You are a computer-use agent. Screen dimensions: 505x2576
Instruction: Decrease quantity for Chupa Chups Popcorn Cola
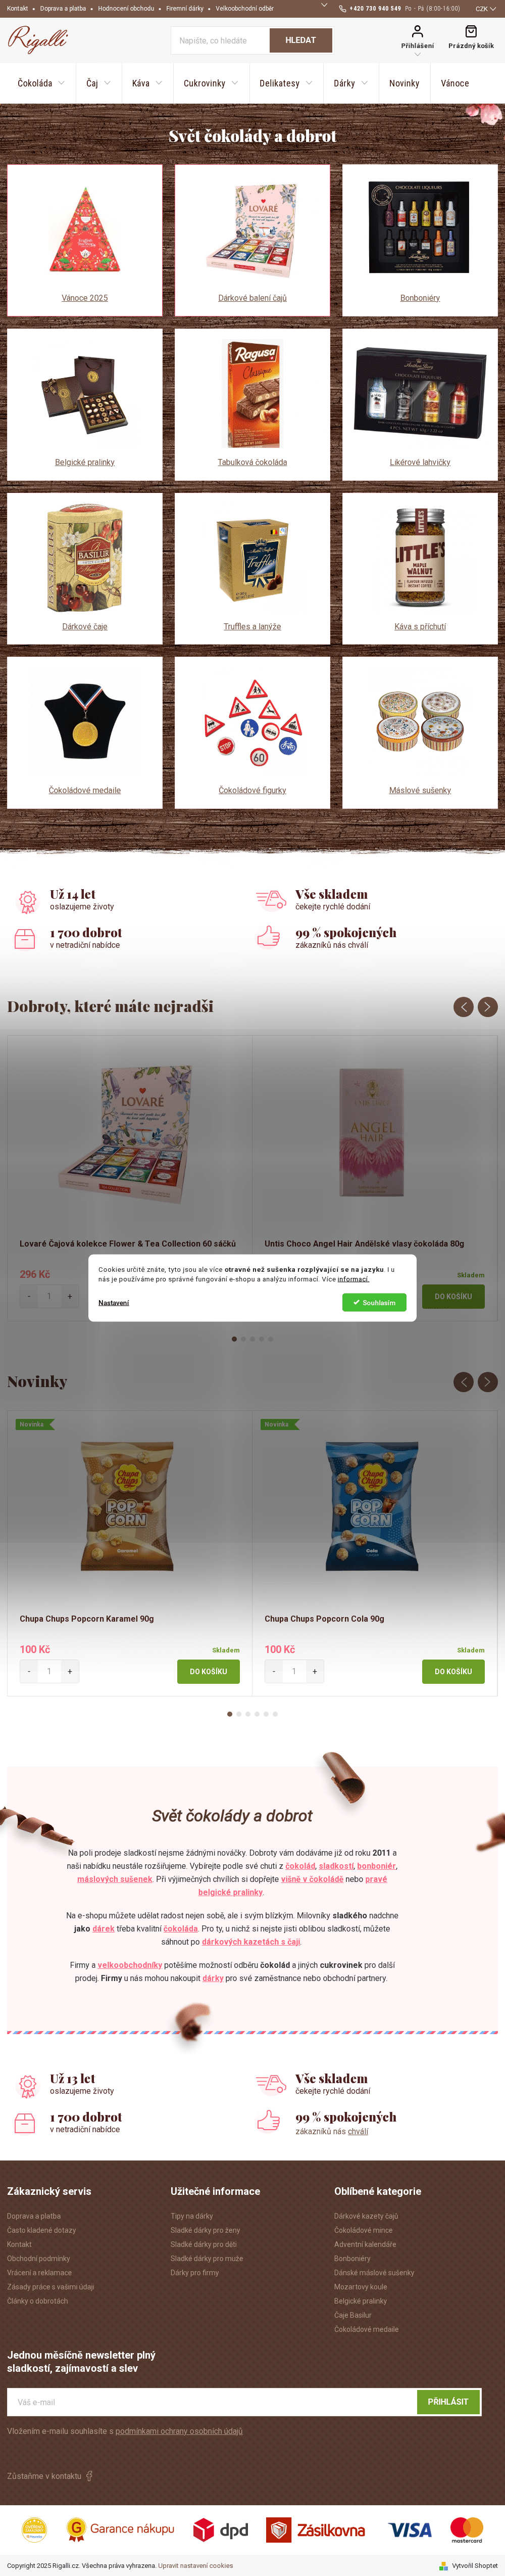[274, 1671]
